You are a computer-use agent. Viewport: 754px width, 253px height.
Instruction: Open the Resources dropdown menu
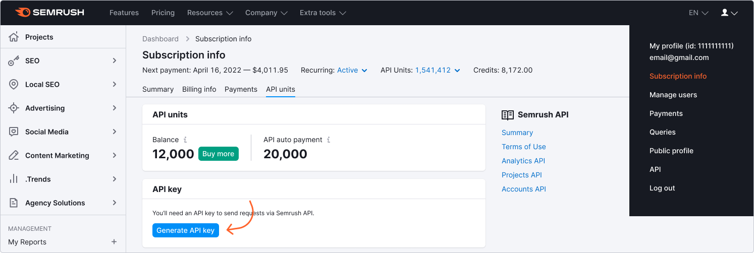pyautogui.click(x=210, y=13)
